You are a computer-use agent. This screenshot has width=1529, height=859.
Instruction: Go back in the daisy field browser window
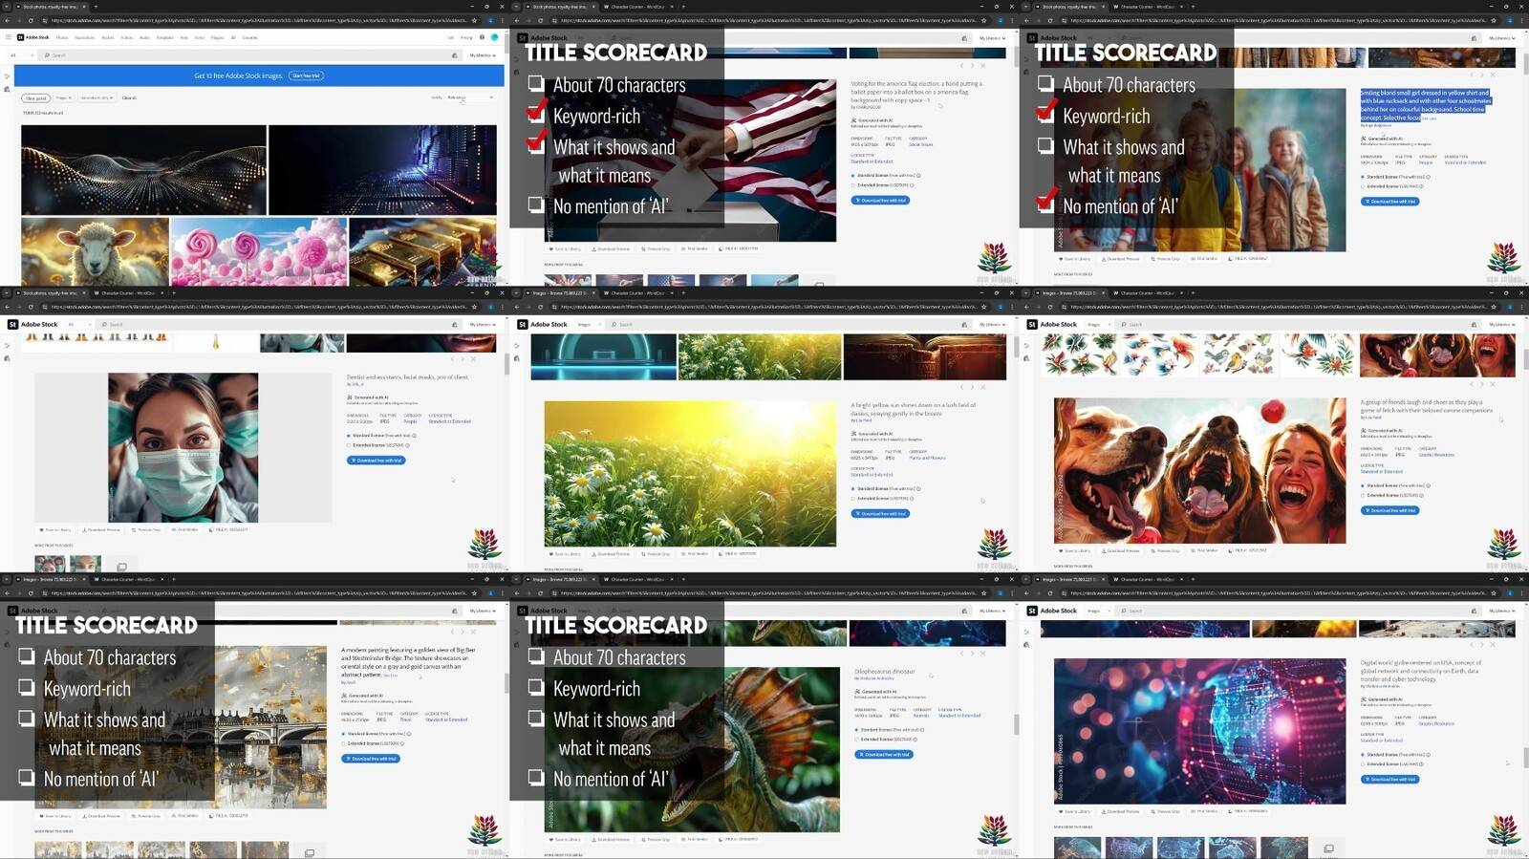(x=517, y=307)
